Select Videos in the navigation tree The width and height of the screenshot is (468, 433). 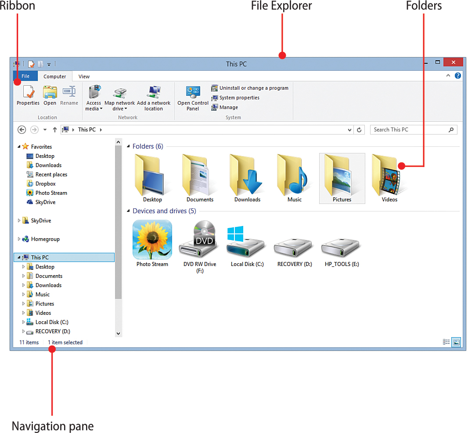39,313
